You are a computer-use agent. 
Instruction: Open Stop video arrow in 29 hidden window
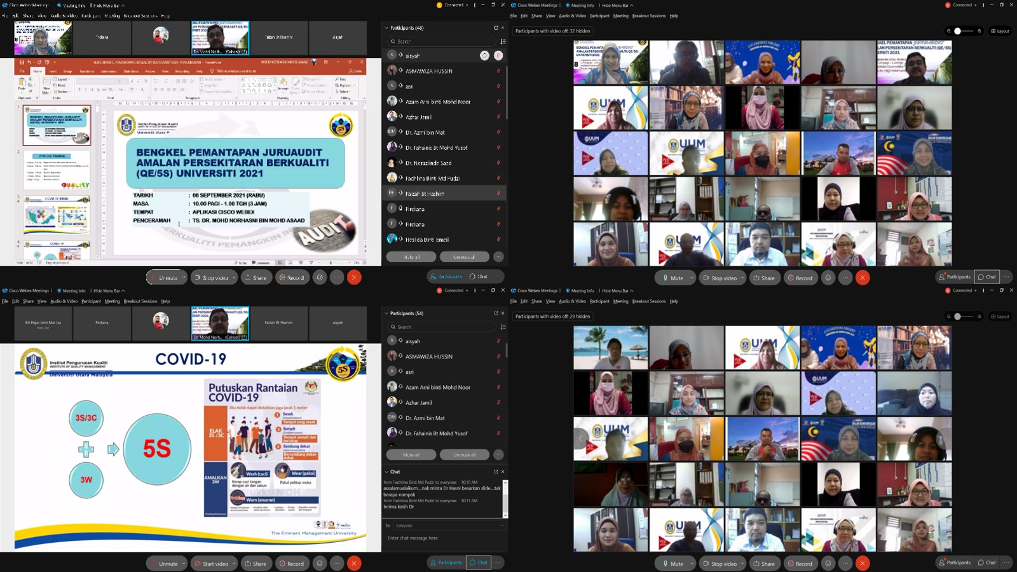pyautogui.click(x=742, y=564)
